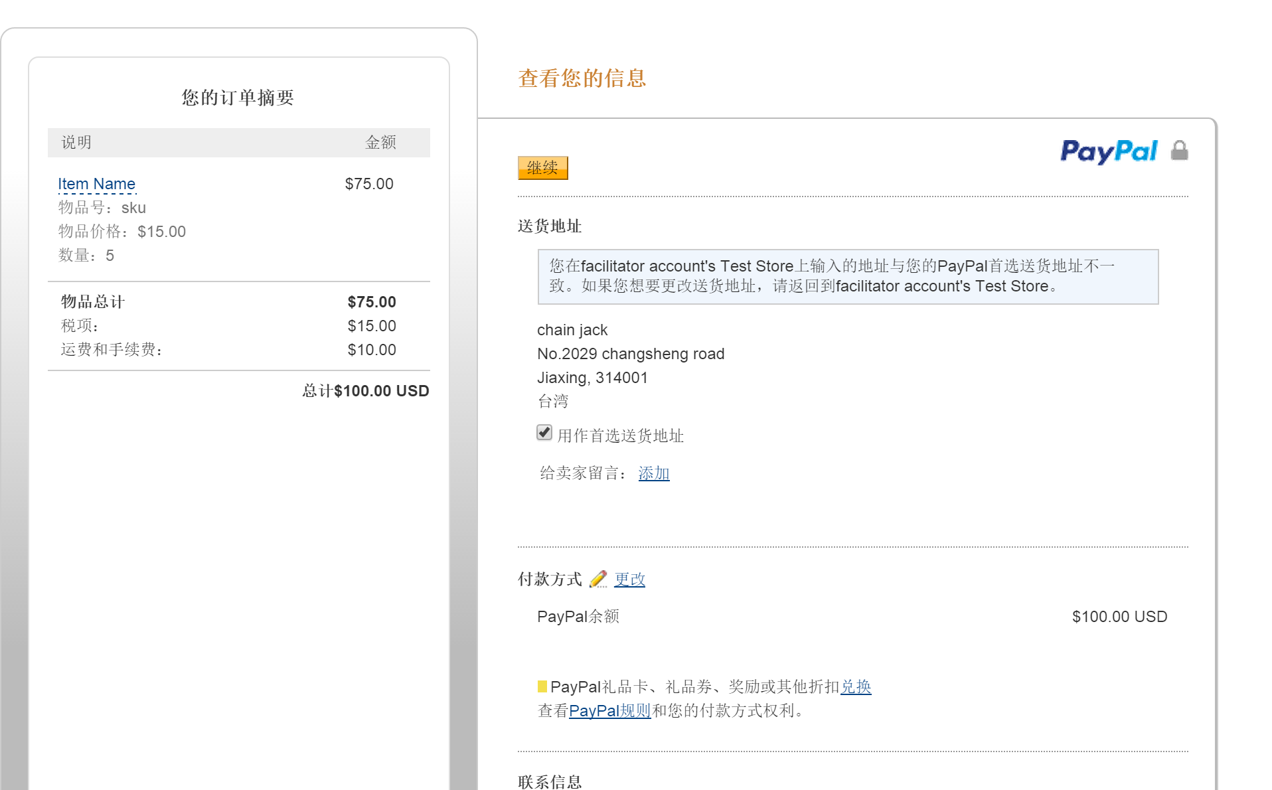Click the 物品号：sku line
1272x790 pixels.
(x=102, y=208)
